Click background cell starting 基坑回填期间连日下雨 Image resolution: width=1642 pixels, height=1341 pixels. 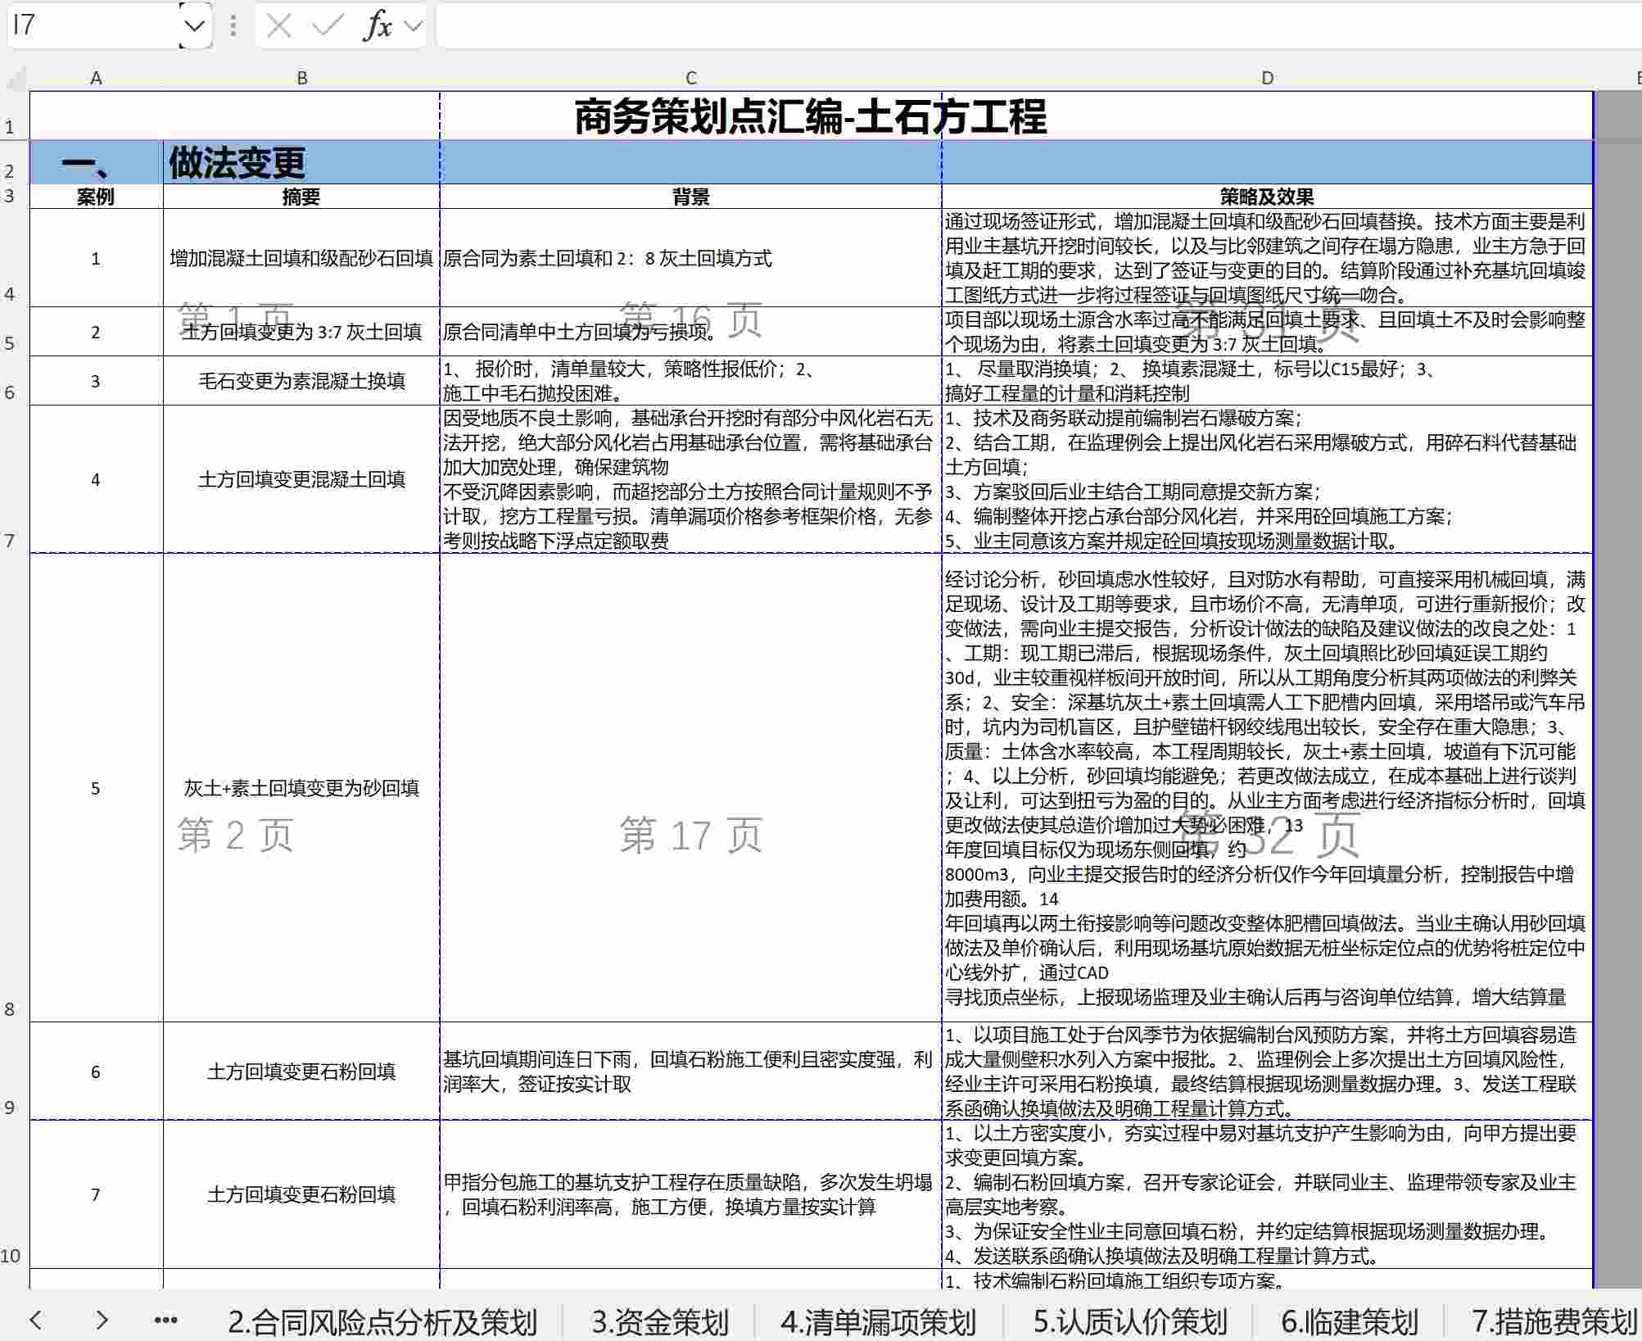pyautogui.click(x=690, y=1071)
